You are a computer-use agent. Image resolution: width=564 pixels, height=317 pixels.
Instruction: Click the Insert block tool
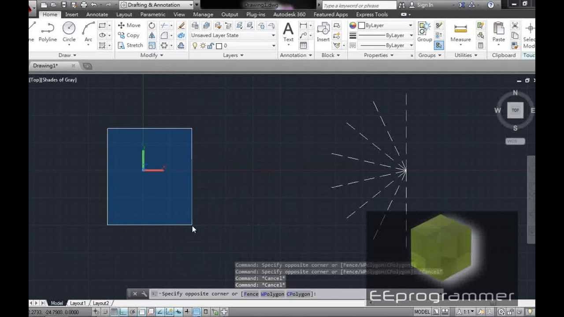point(323,33)
